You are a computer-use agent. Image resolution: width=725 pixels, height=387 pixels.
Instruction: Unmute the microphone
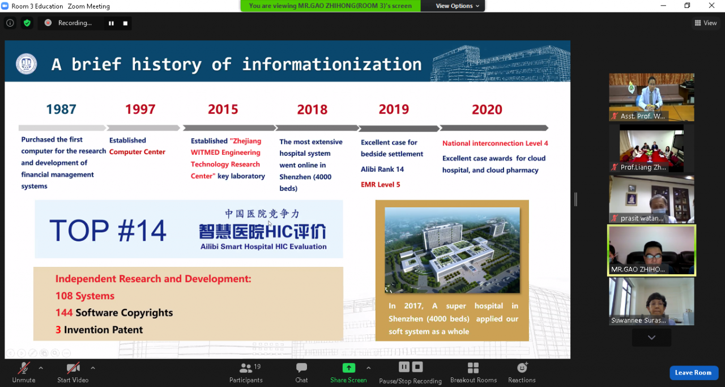tap(23, 372)
